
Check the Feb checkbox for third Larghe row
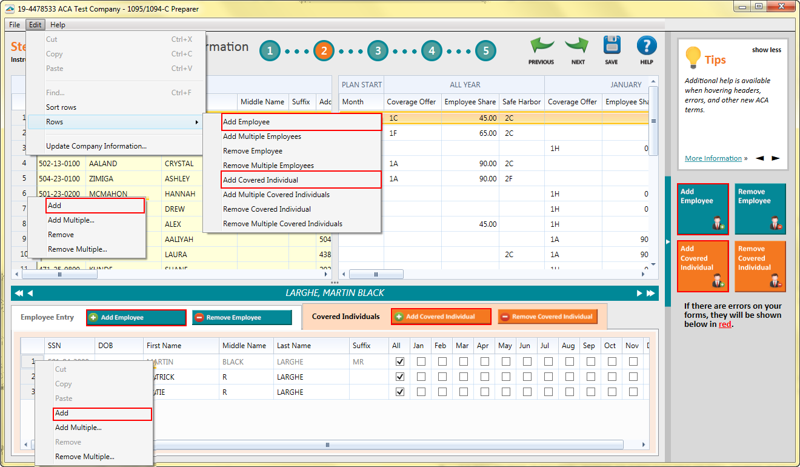[442, 392]
